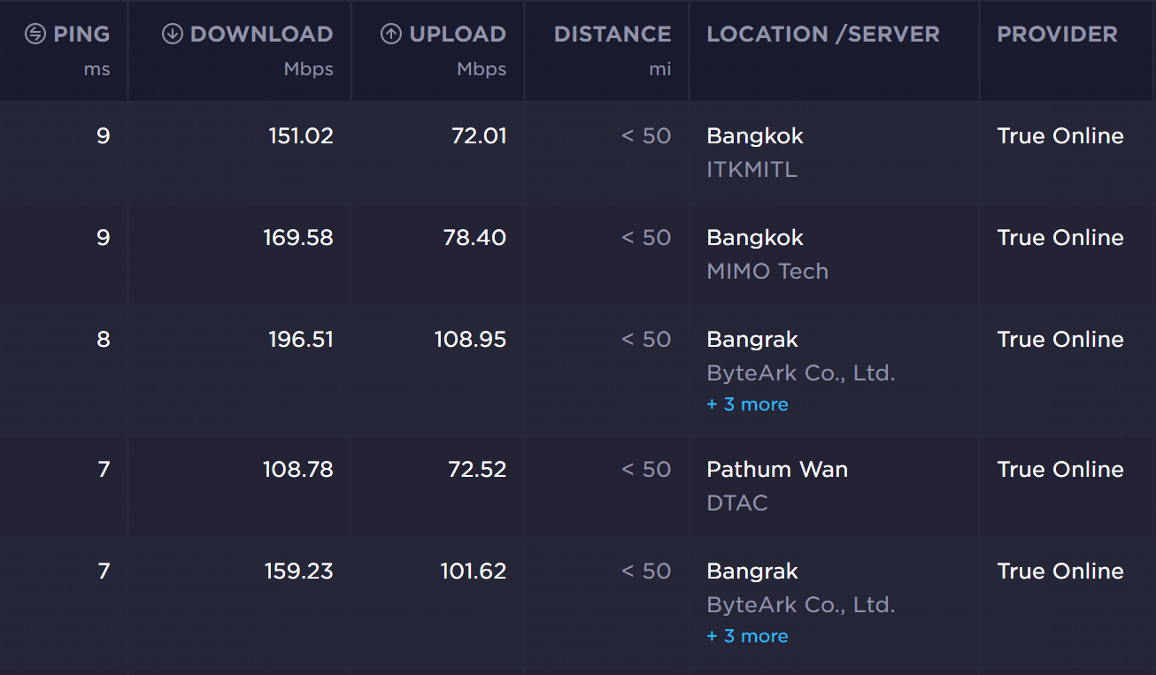Click ByteArk Co., Ltd. in 196.51 row
Viewport: 1156px width, 675px height.
(801, 373)
